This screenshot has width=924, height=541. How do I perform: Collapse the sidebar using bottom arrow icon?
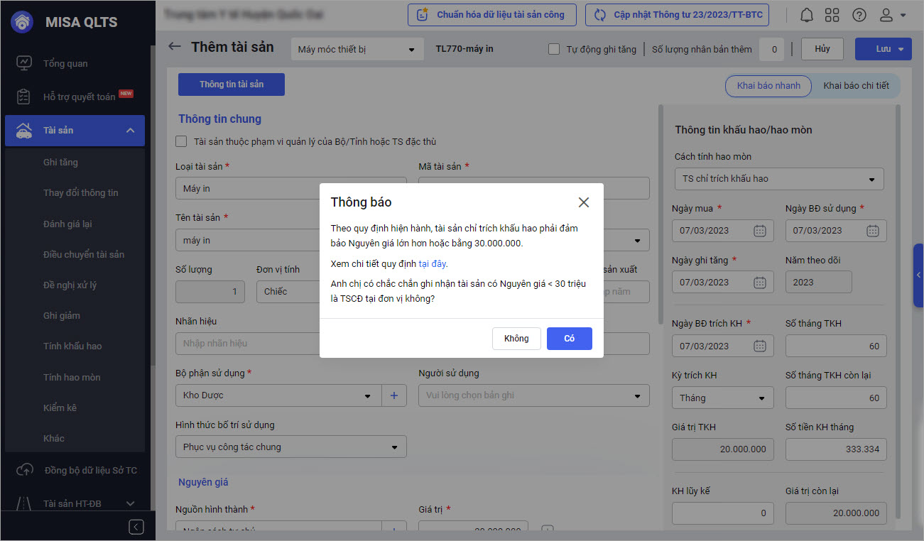137,526
